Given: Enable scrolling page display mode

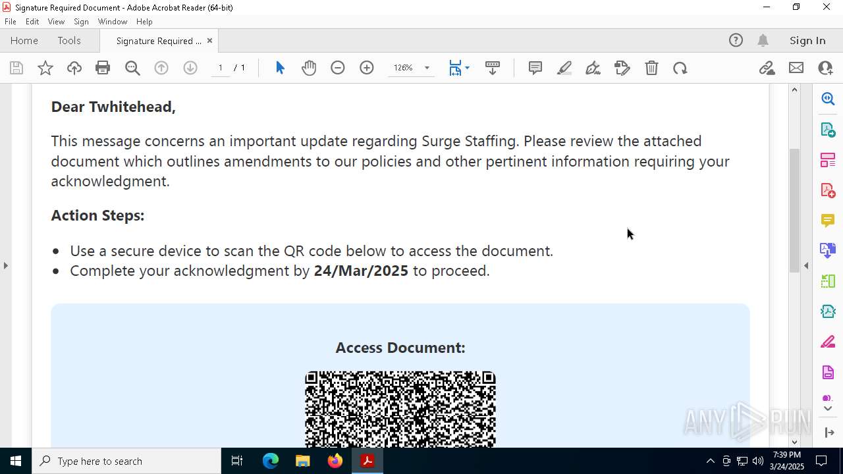Looking at the screenshot, I should click(493, 68).
